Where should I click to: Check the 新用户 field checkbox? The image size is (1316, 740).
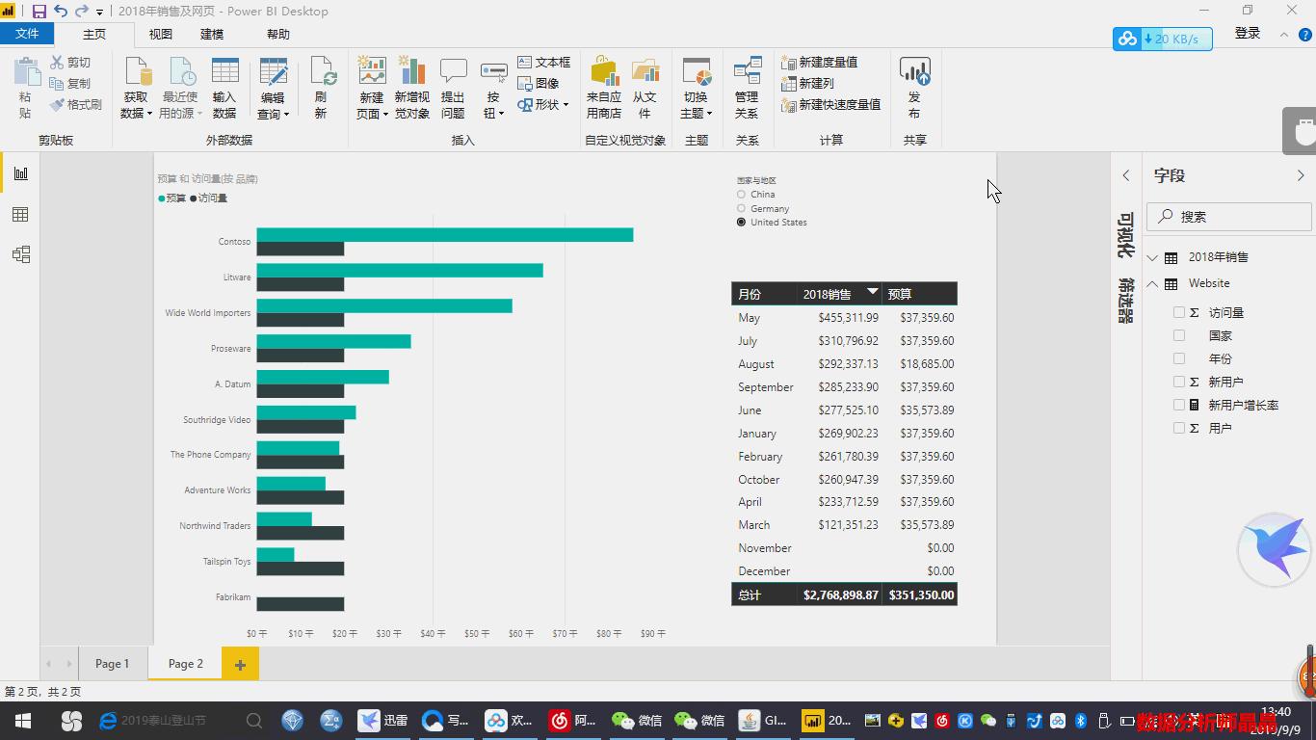[1179, 382]
